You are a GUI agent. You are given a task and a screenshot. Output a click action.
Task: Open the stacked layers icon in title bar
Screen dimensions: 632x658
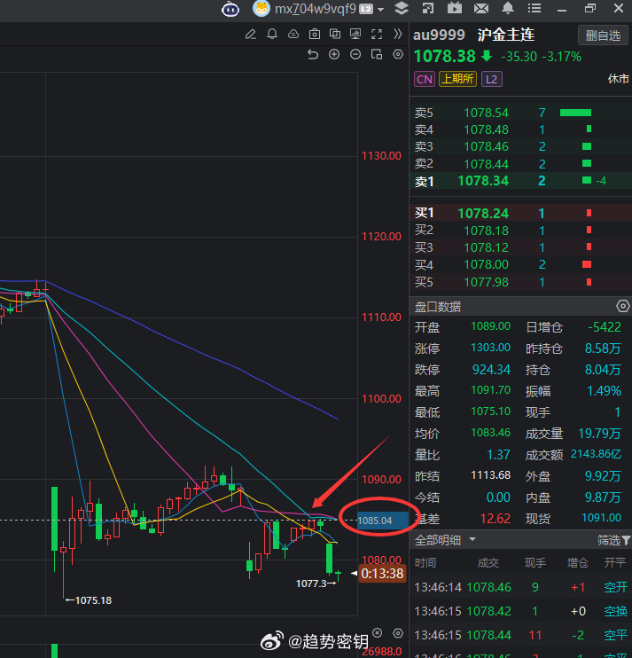coord(402,8)
